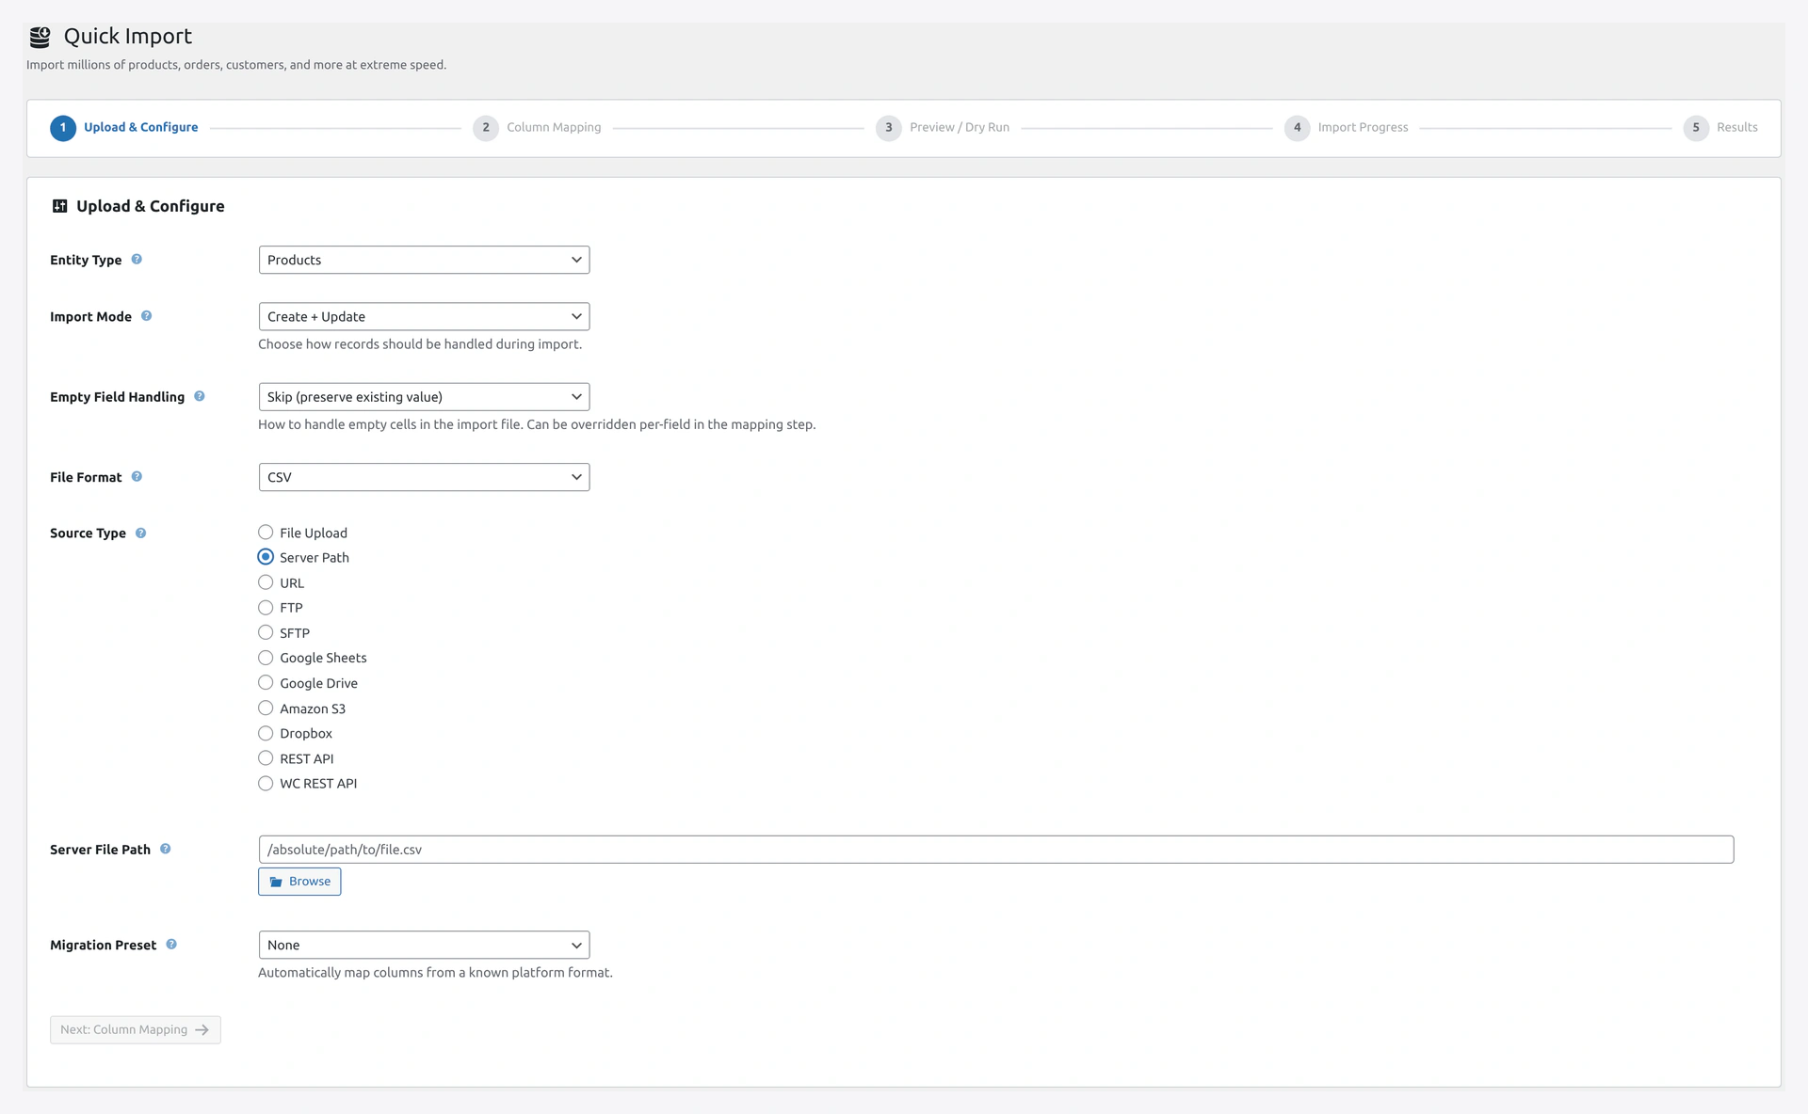The height and width of the screenshot is (1114, 1808).
Task: Go to the Results step
Action: [x=1736, y=127]
